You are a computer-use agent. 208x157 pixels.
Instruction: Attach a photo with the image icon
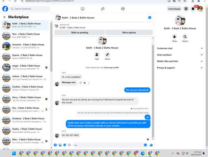(60, 145)
